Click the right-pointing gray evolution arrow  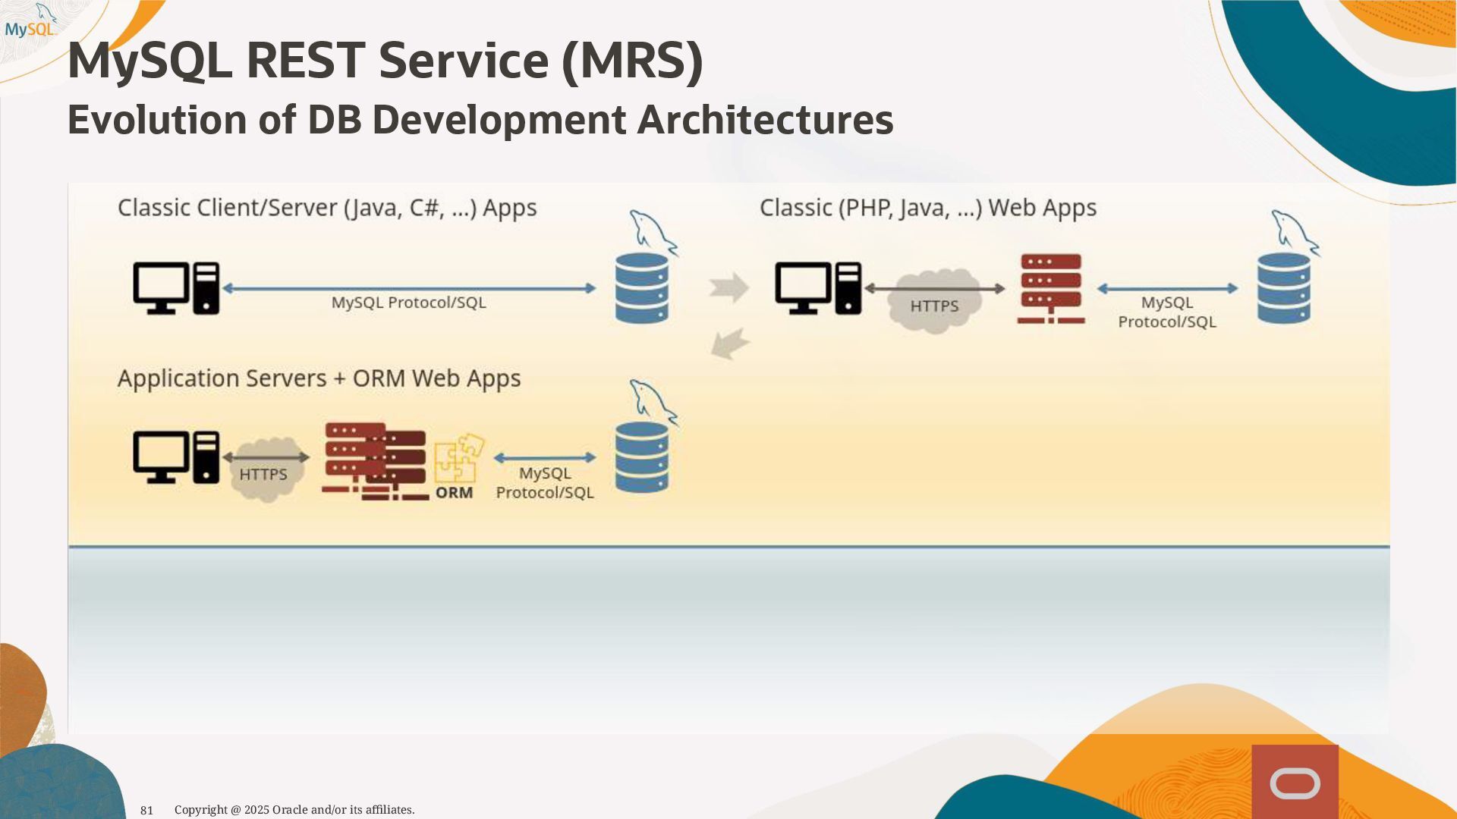(728, 288)
